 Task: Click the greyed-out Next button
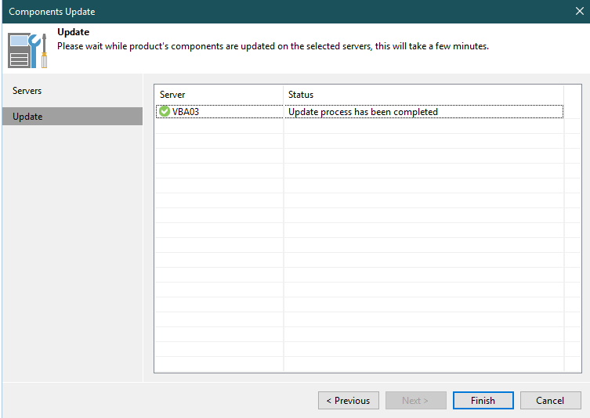tap(415, 401)
